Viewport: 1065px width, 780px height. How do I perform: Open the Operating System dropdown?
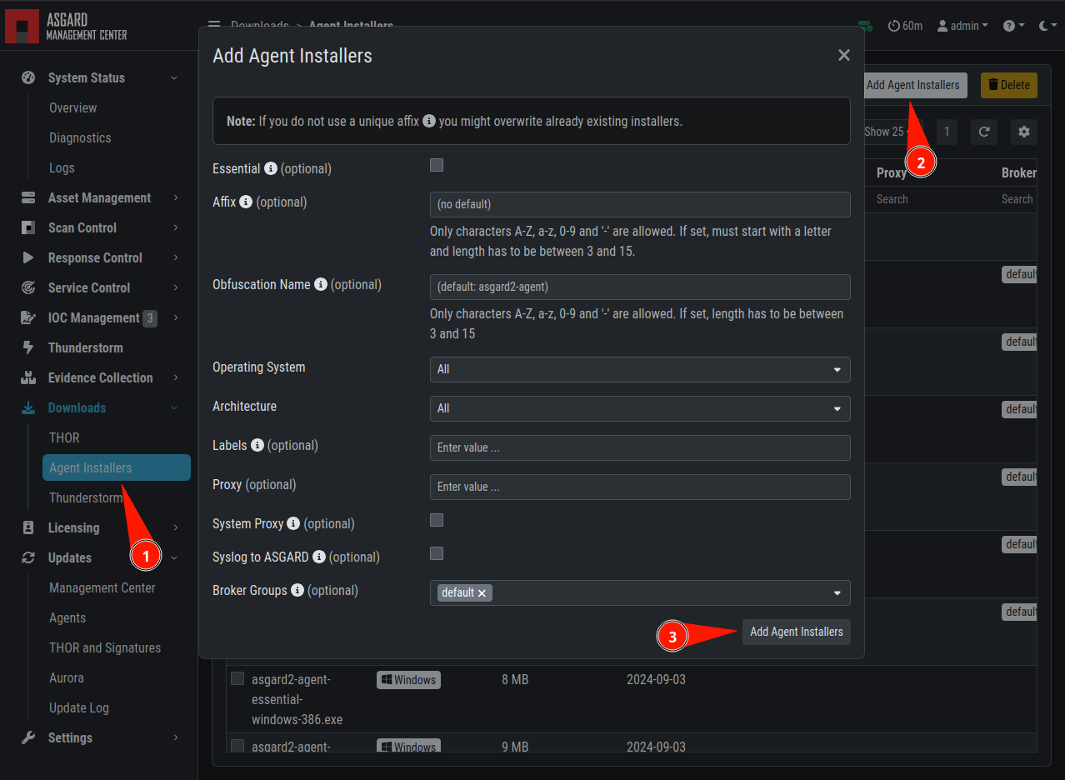[640, 369]
